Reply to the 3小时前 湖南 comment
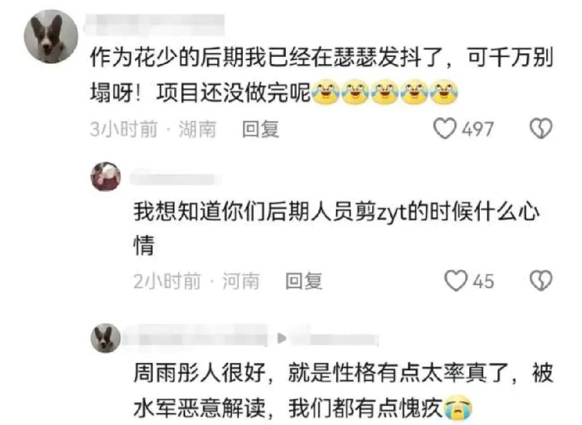Viewport: 582px width, 425px height. coord(260,129)
